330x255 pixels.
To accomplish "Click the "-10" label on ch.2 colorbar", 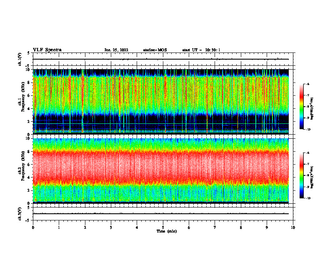I will coord(308,198).
